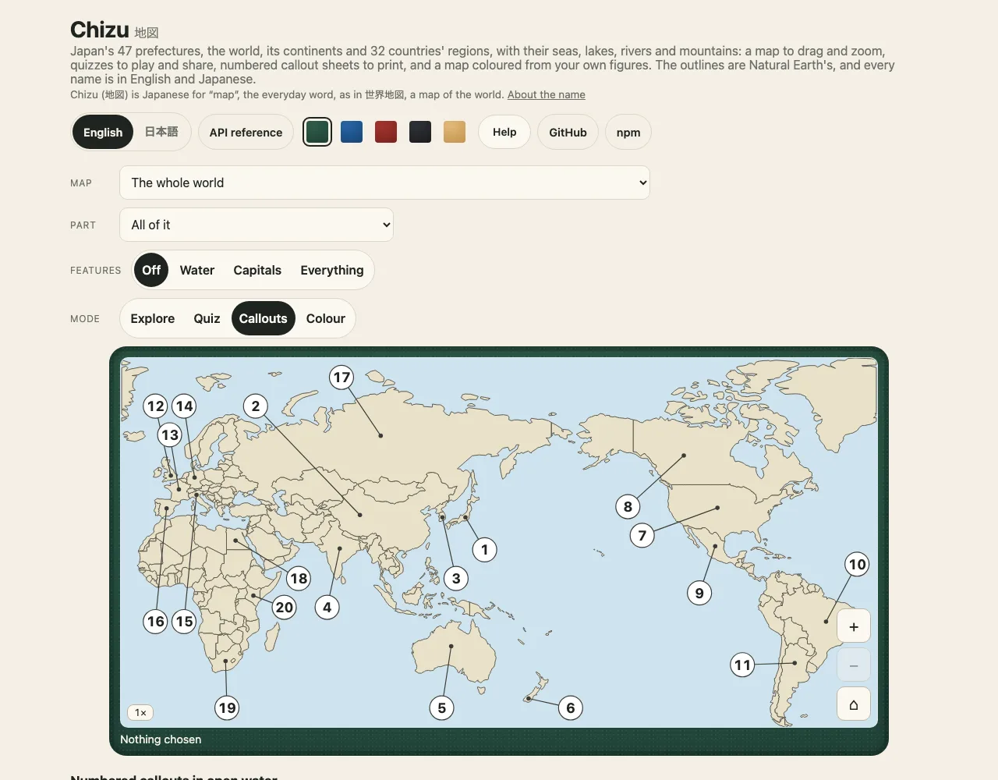
Task: Set Features to Everything
Action: coord(332,270)
